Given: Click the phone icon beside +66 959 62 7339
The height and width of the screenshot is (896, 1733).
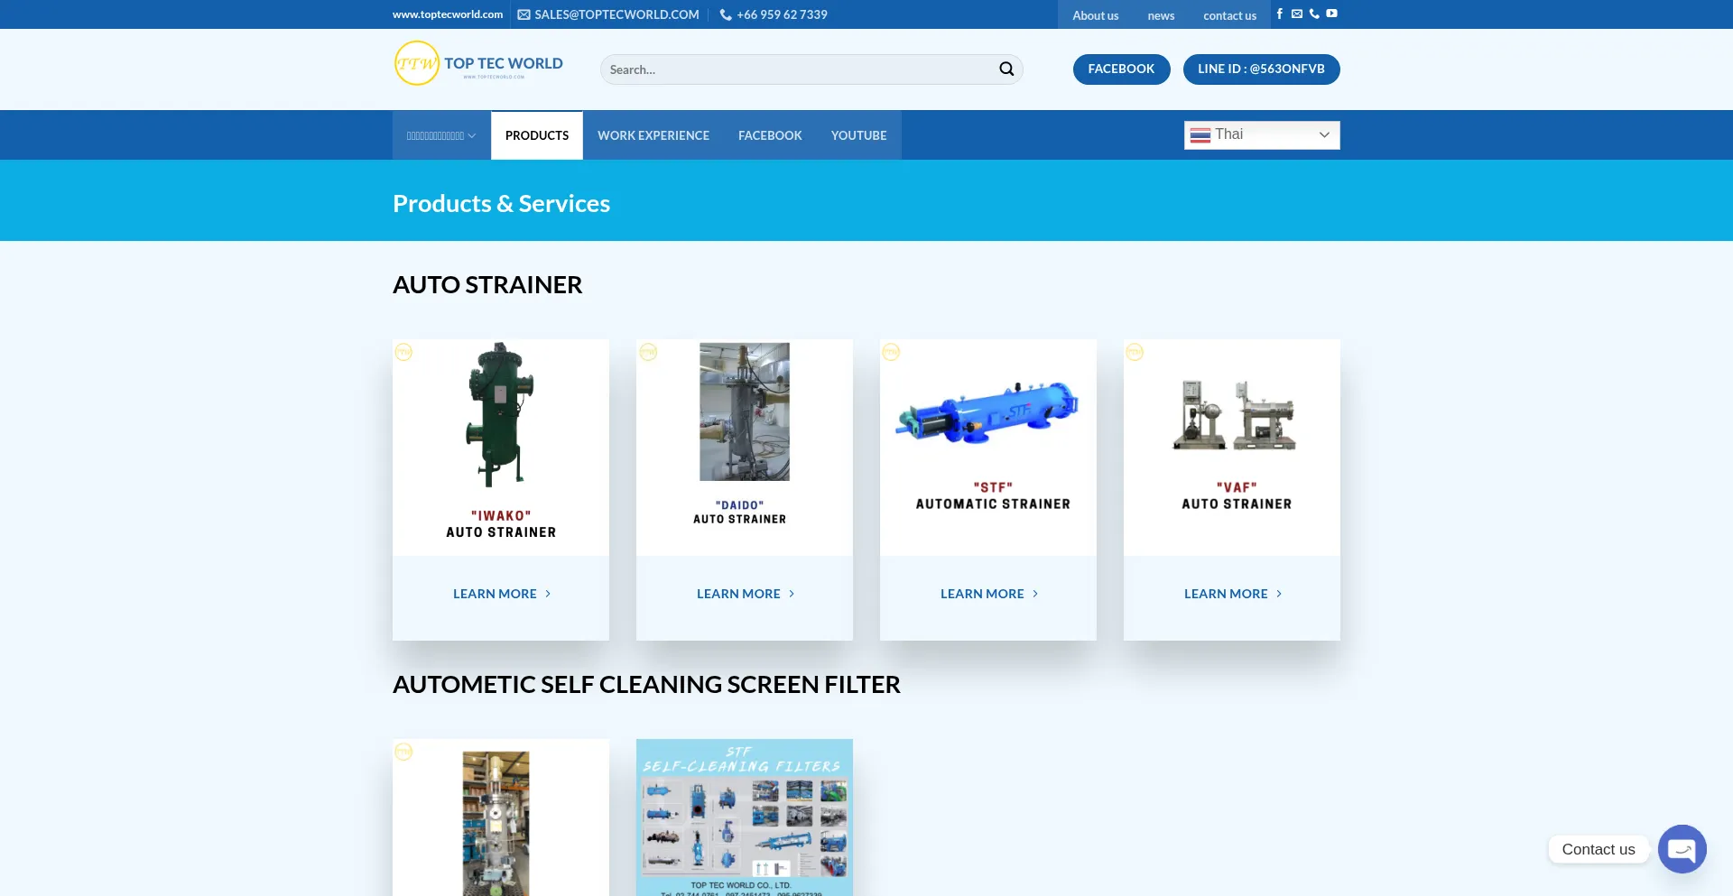Looking at the screenshot, I should [x=725, y=14].
